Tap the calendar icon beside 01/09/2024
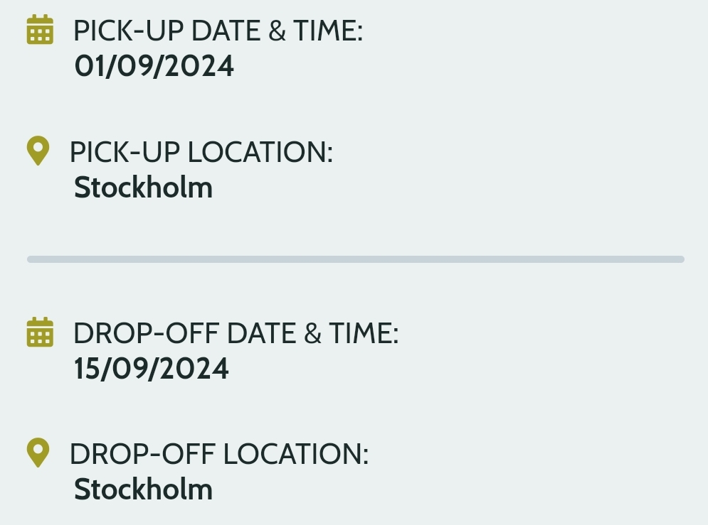Viewport: 708px width, 525px height. pos(40,30)
